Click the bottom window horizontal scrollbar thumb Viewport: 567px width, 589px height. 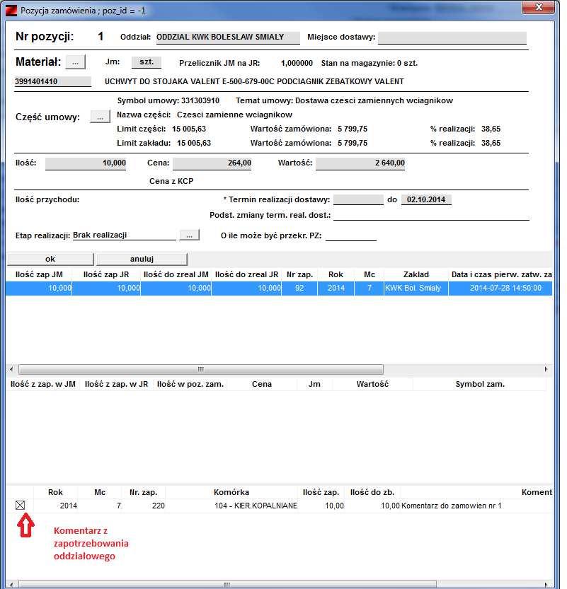pyautogui.click(x=227, y=585)
